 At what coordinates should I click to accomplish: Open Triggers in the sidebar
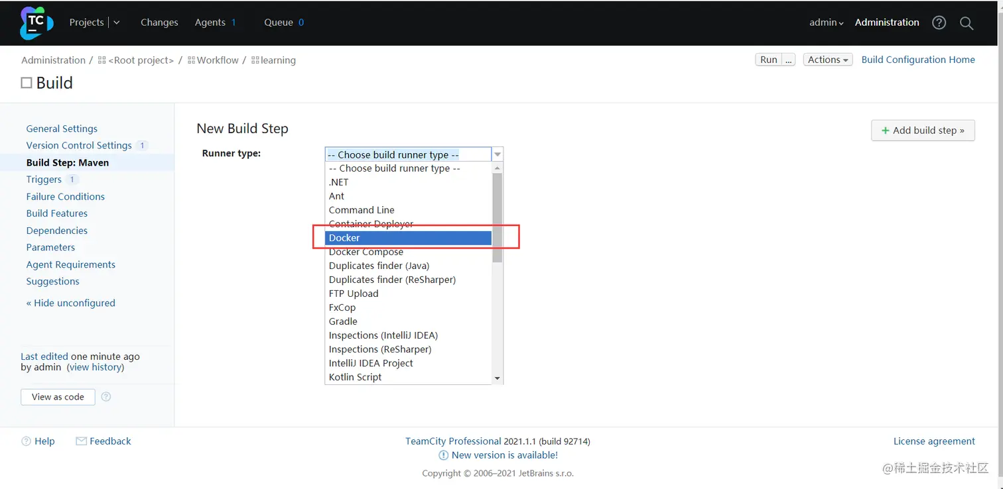[44, 180]
